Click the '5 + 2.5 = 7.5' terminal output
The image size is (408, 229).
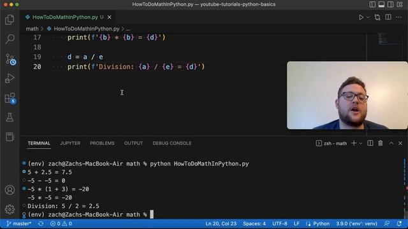(x=50, y=172)
